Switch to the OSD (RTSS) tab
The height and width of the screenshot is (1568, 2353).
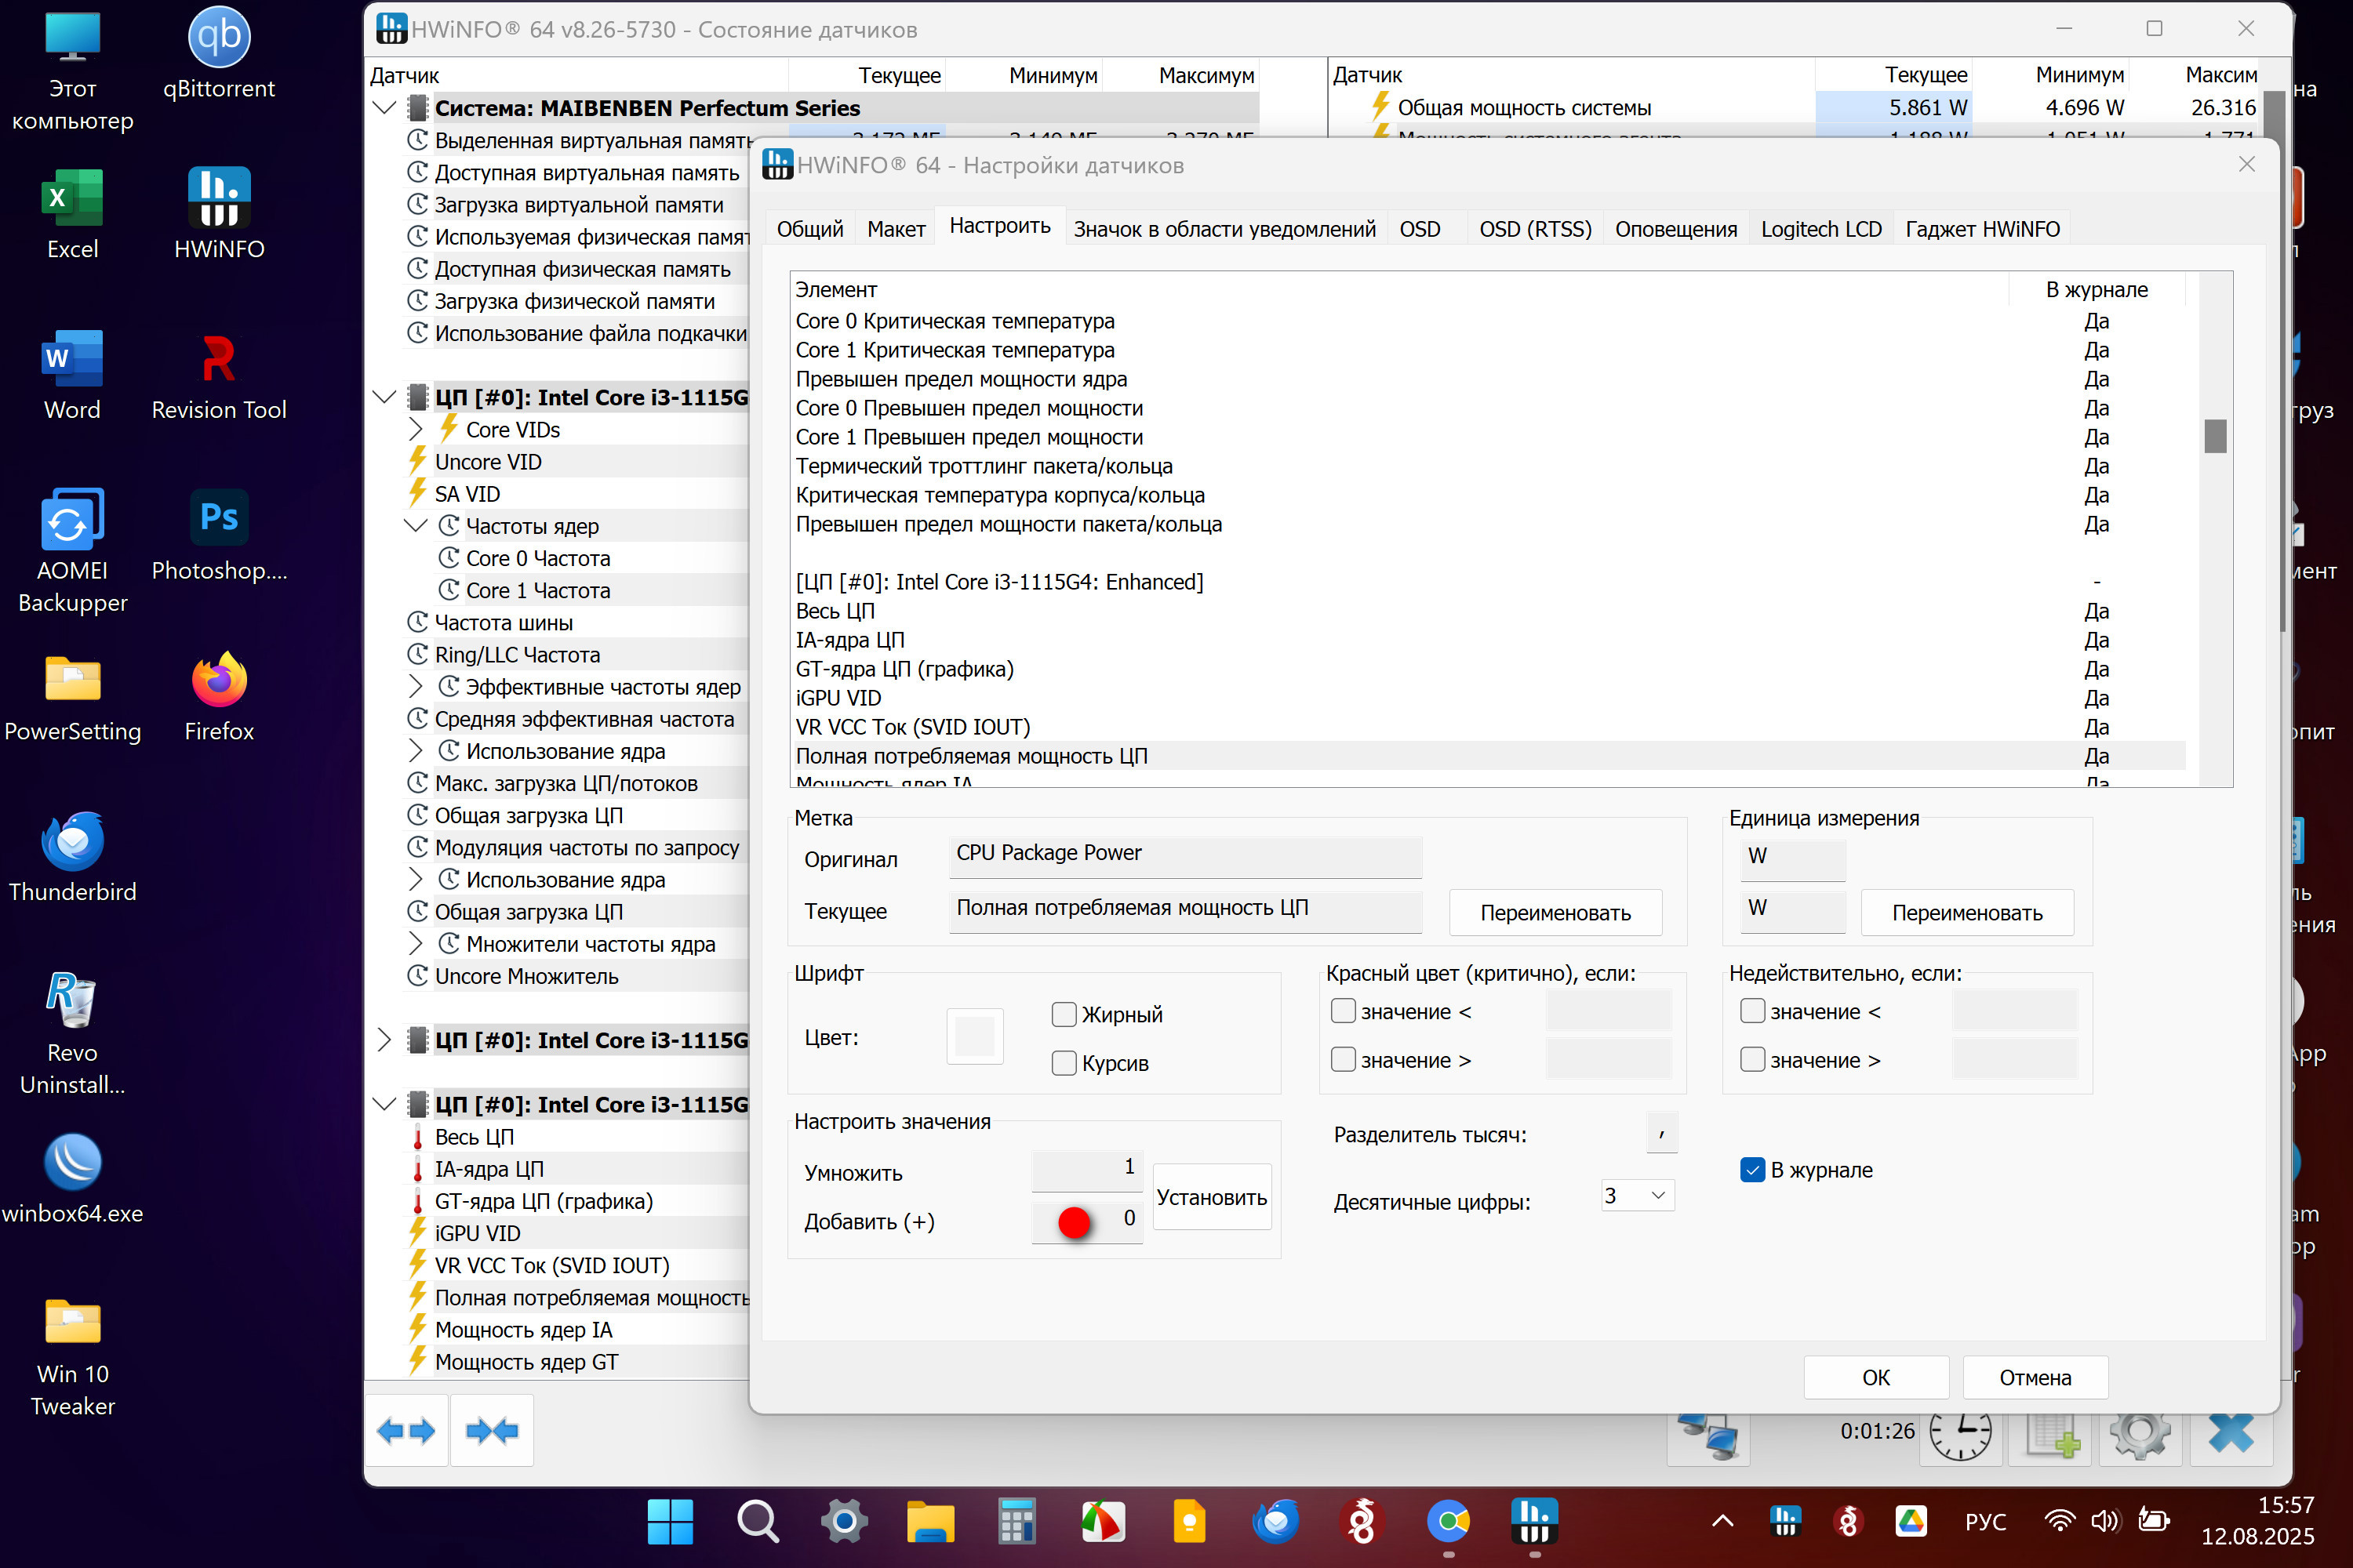click(1535, 229)
